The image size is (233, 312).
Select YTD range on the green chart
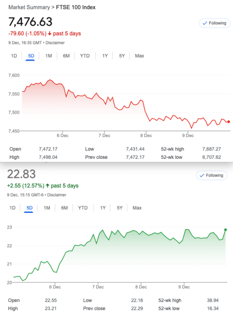point(83,208)
